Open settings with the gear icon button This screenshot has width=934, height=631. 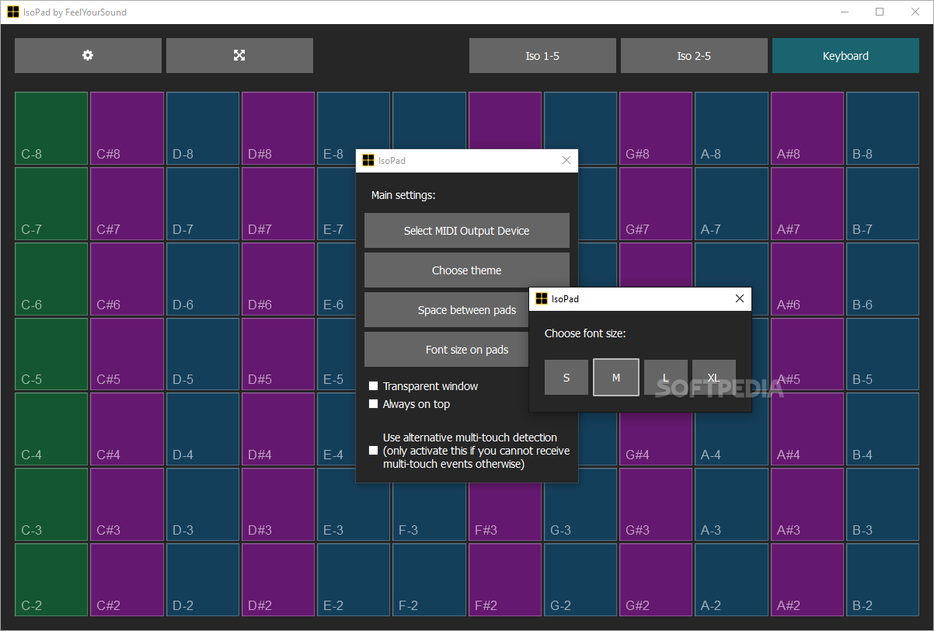(88, 56)
